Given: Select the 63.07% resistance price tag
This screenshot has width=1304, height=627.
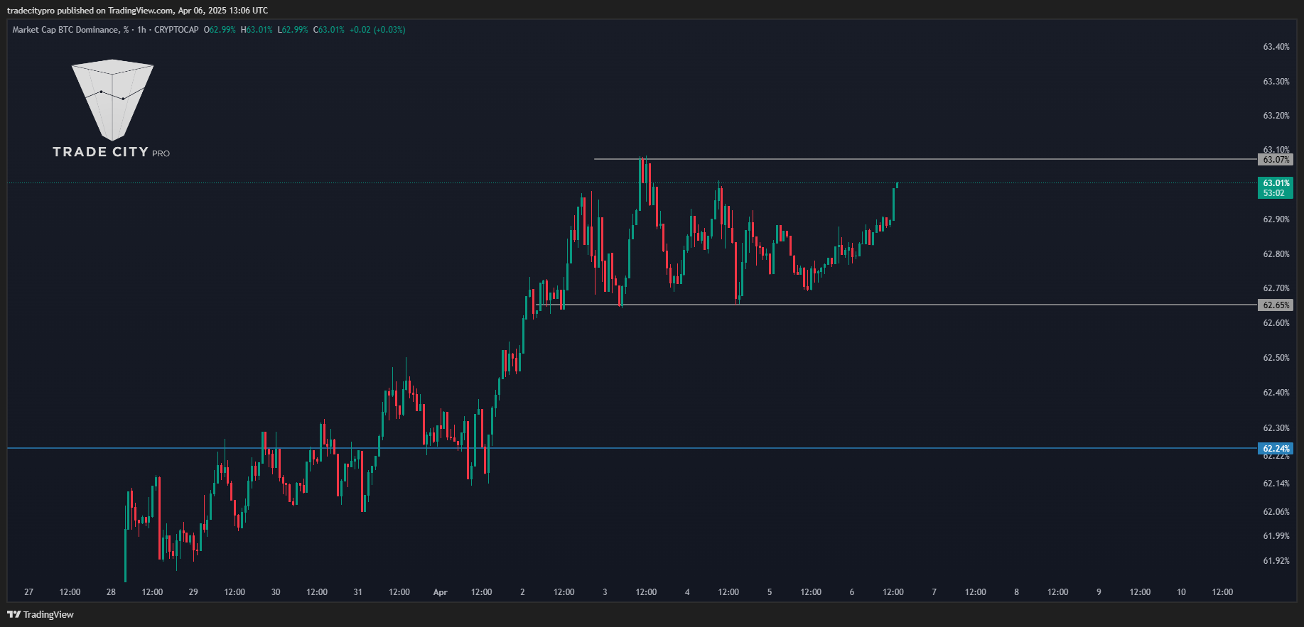Looking at the screenshot, I should [x=1276, y=160].
